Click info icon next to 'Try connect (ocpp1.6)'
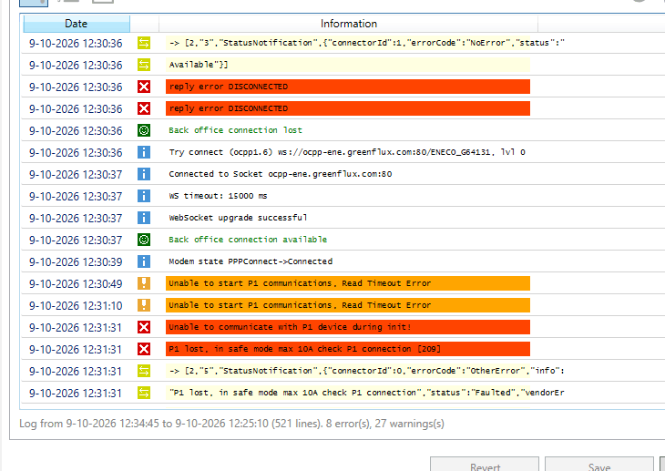 coord(144,152)
